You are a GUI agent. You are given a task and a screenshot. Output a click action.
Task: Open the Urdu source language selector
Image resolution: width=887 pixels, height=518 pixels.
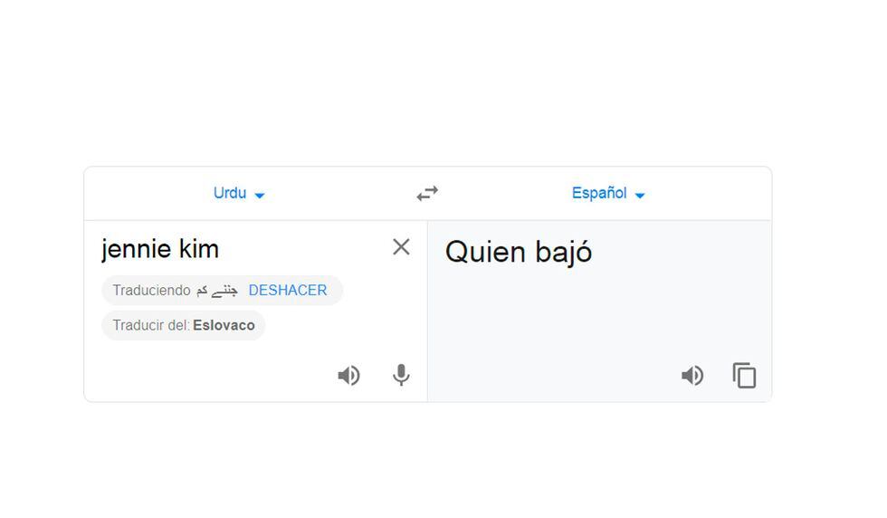coord(230,193)
